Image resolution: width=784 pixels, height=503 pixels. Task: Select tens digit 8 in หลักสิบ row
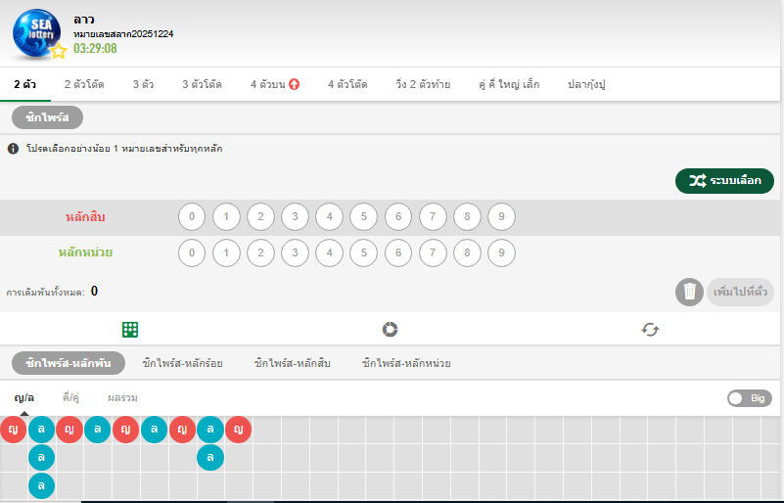(467, 216)
